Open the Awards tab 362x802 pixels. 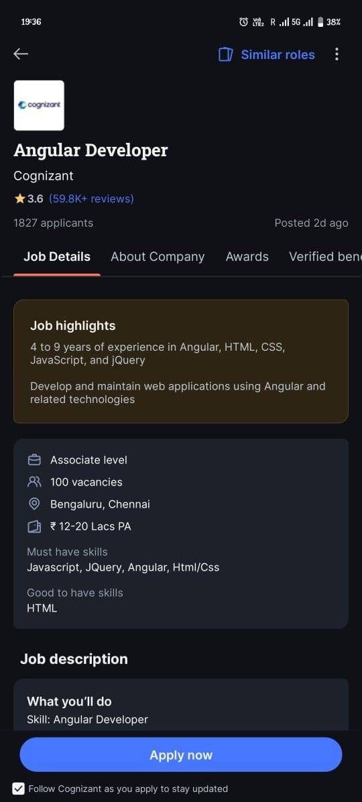pyautogui.click(x=247, y=257)
